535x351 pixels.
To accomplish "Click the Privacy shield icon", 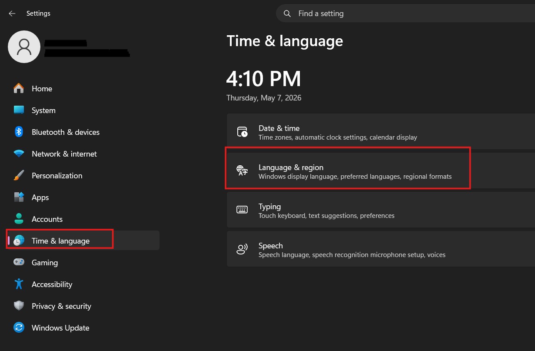I will 19,306.
